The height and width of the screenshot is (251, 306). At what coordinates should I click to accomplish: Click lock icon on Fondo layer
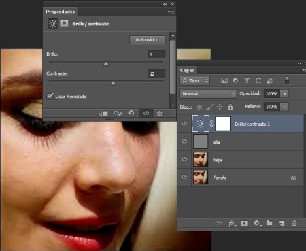[x=293, y=178]
